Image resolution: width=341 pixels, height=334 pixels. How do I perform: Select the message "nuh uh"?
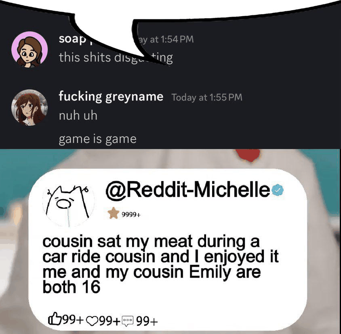tap(78, 116)
